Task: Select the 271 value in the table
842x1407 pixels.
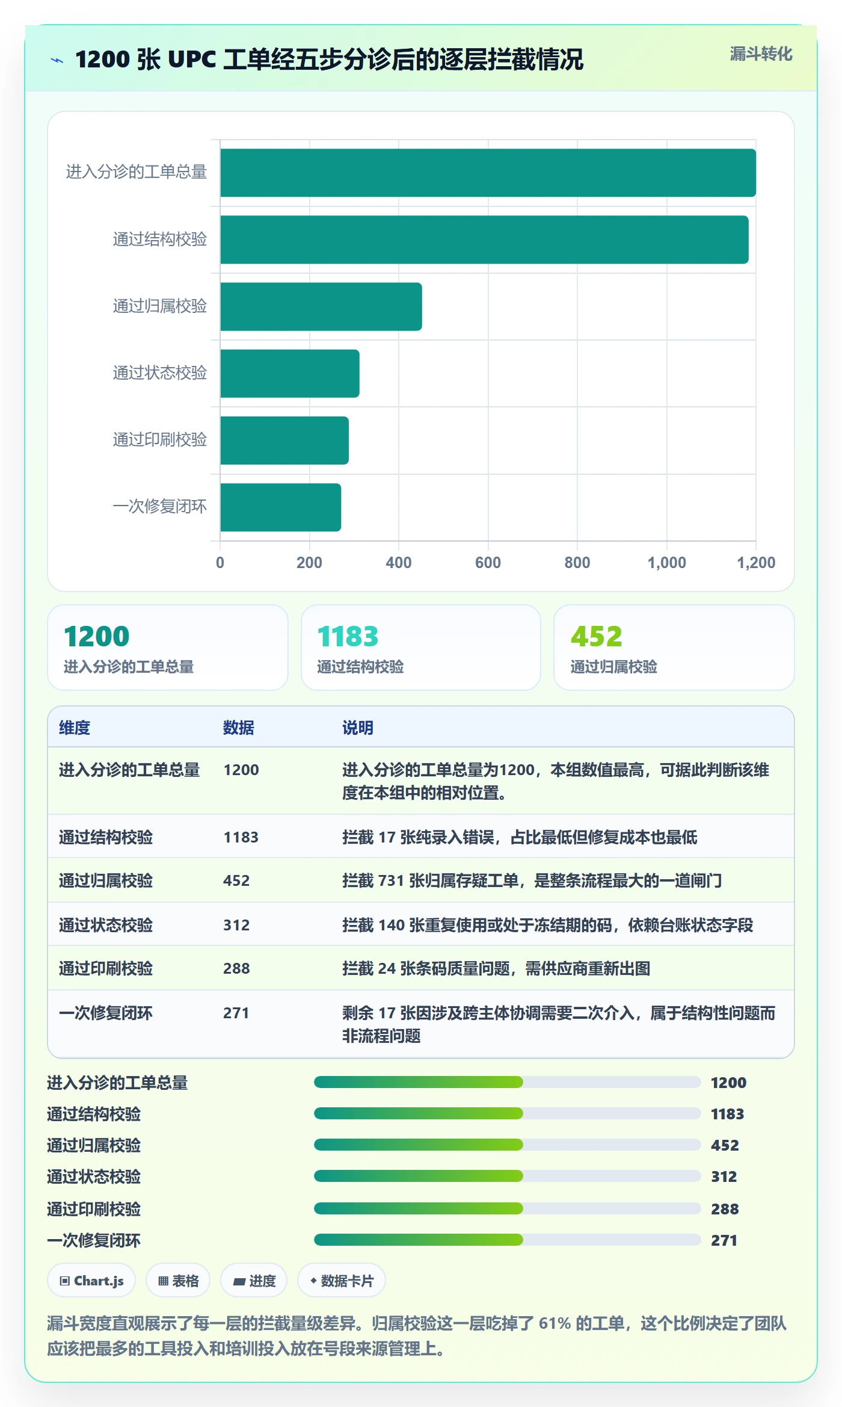Action: 236,1013
